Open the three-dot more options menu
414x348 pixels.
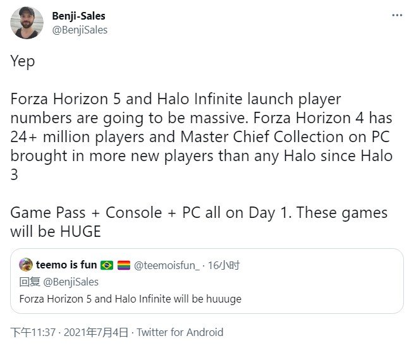[397, 15]
